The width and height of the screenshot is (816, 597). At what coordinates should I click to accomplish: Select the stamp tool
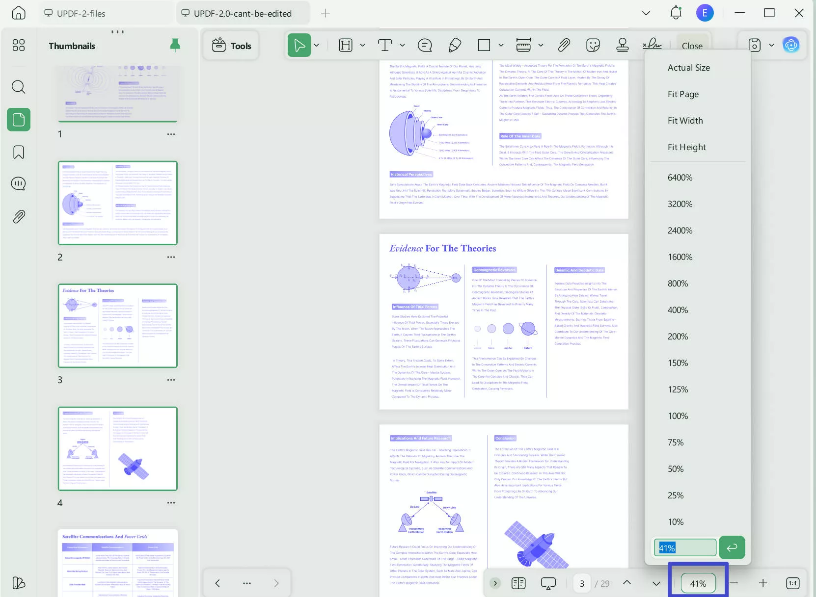coord(623,46)
